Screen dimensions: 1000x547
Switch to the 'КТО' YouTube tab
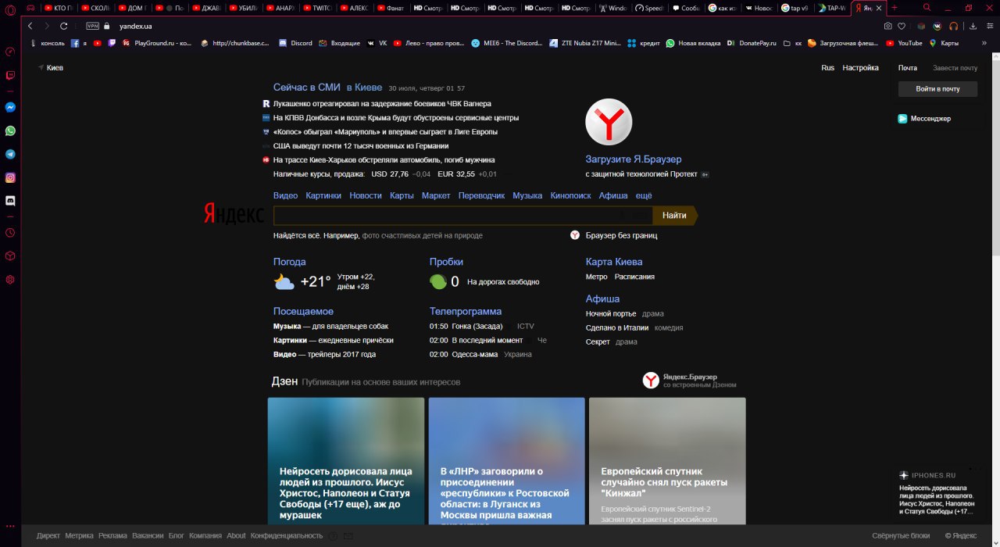pos(59,8)
